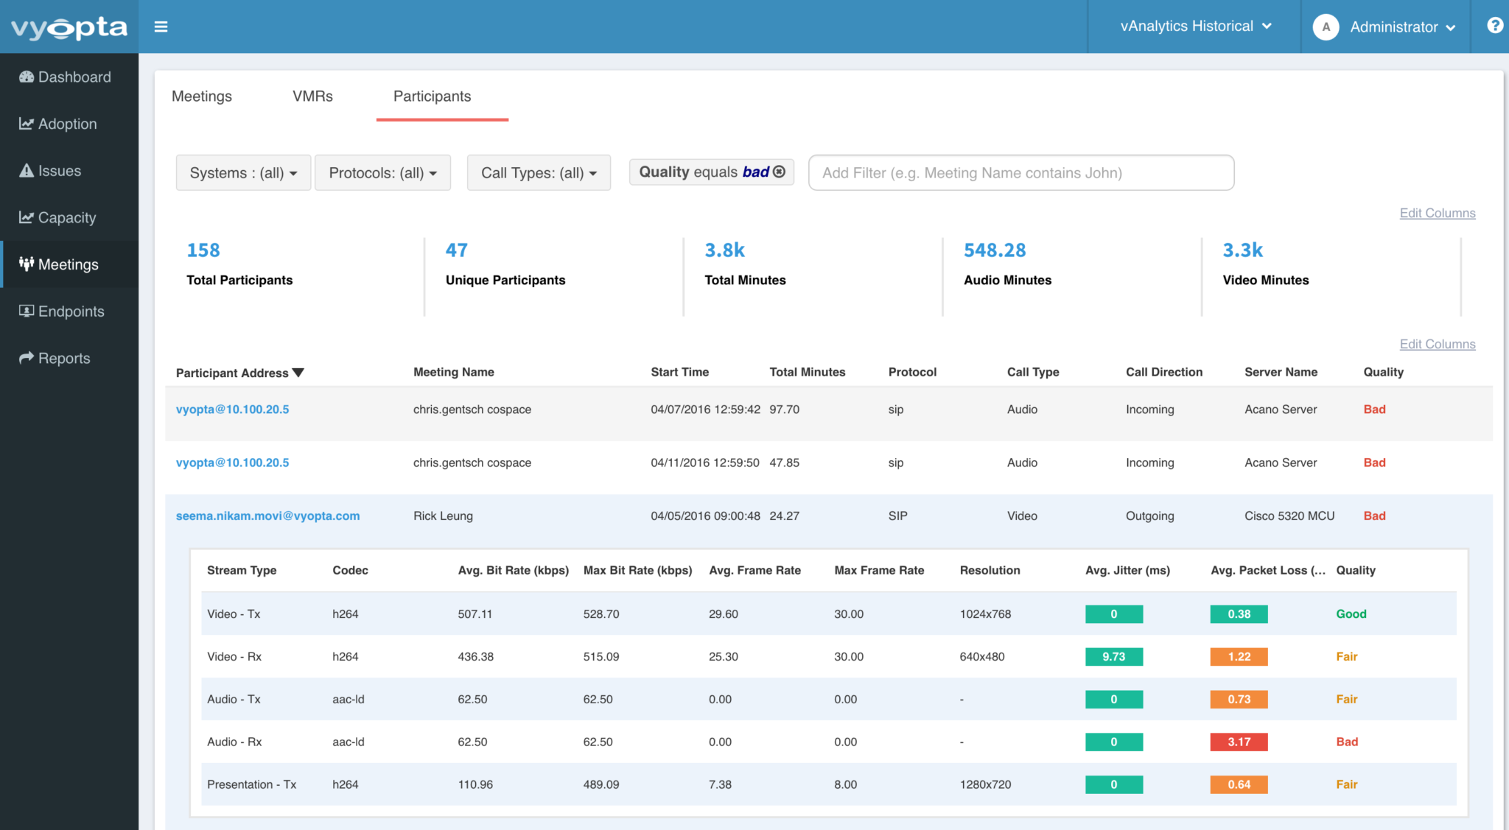Toggle the hamburger menu icon
The image size is (1509, 830).
161,27
